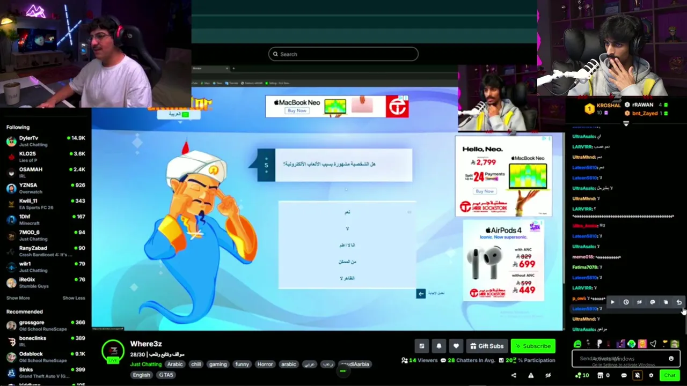The width and height of the screenshot is (687, 386).
Task: Timeout user with the clock icon
Action: tap(626, 302)
